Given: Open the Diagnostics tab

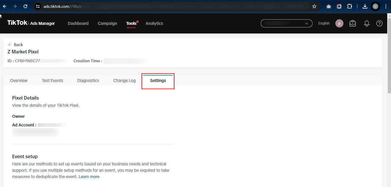Looking at the screenshot, I should coord(88,81).
